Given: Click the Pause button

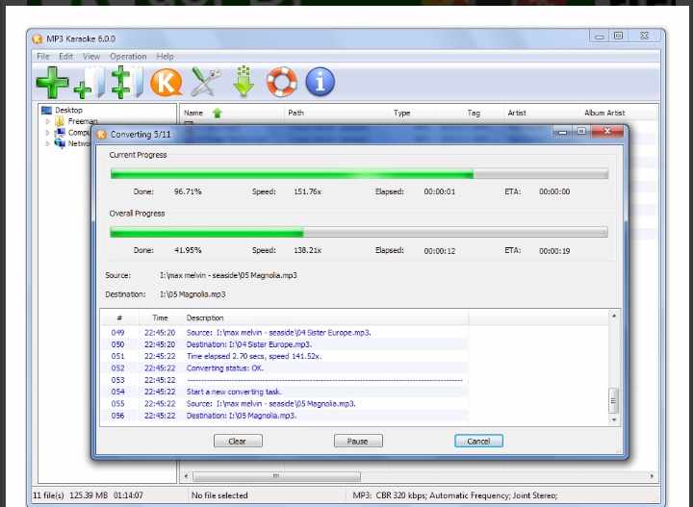Looking at the screenshot, I should point(358,441).
